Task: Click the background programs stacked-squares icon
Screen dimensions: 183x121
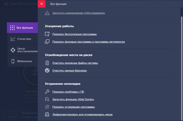Action: tap(47, 42)
